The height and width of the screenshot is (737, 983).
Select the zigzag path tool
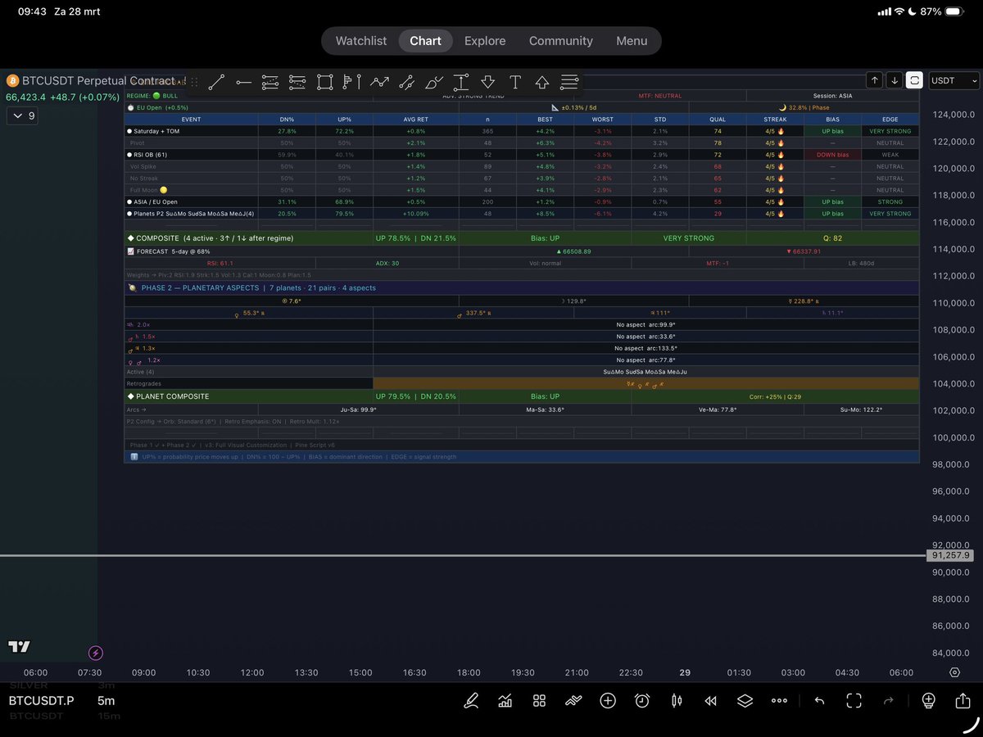pyautogui.click(x=379, y=82)
